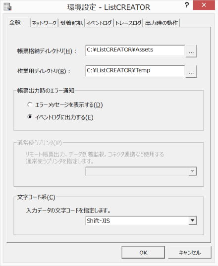
Task: Browse for 作業用ディレクトリ with the ellipsis button
Action: click(191, 71)
